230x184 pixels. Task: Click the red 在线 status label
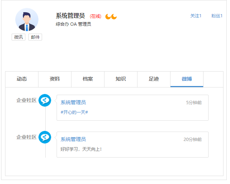click(x=96, y=16)
